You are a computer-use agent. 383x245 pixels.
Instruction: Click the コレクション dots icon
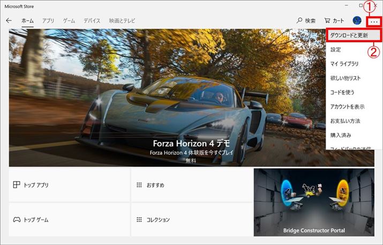pos(139,220)
